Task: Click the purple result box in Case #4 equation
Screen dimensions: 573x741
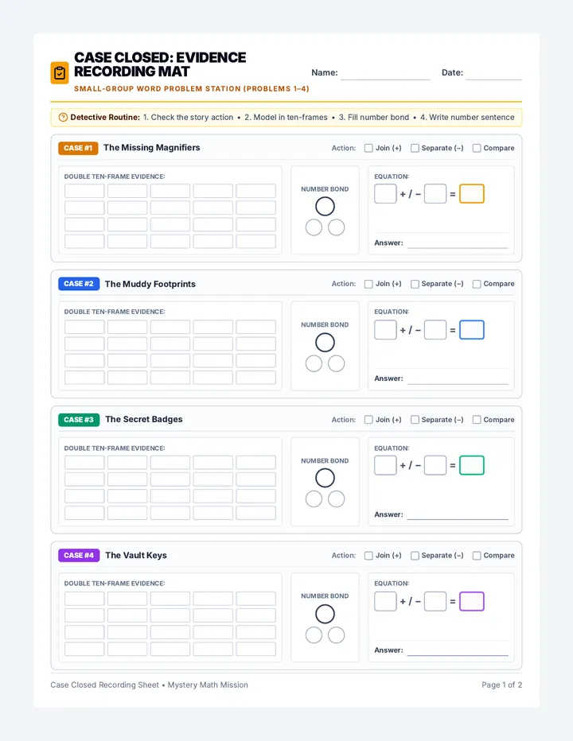Action: click(472, 602)
